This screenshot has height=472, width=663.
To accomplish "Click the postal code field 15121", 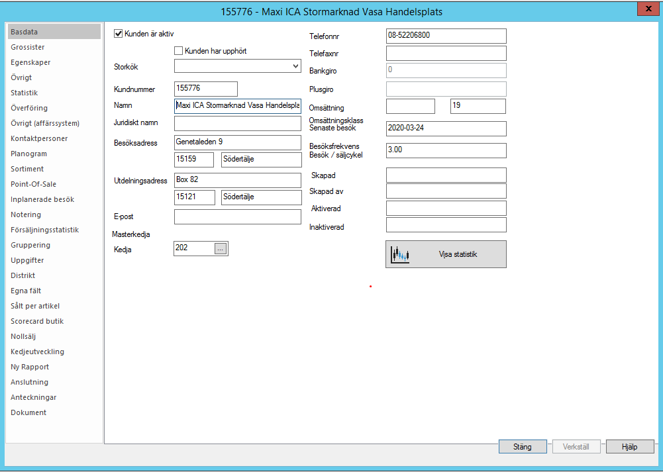I will pos(195,197).
